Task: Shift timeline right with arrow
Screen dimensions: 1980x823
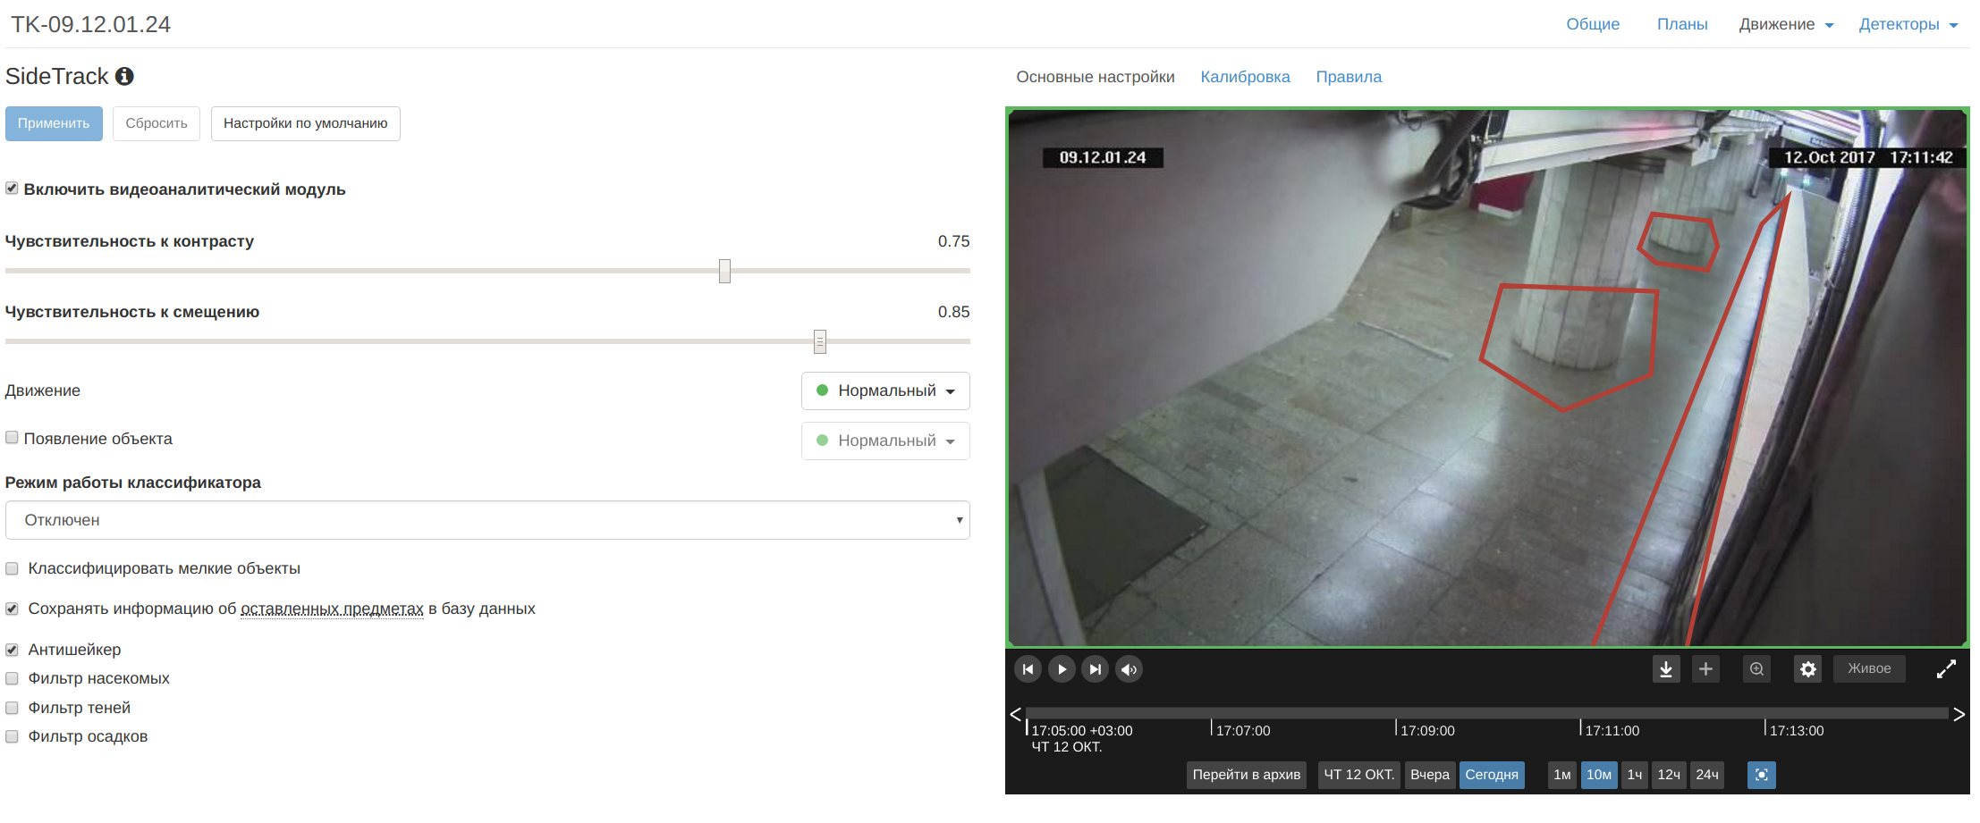Action: point(1959,714)
